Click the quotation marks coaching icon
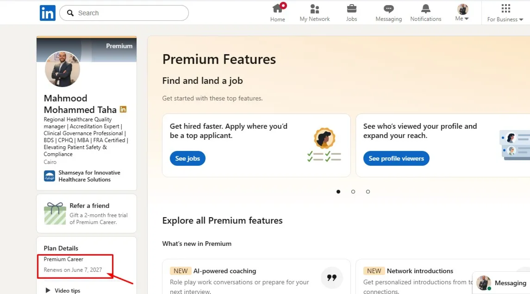The width and height of the screenshot is (530, 294). 332,278
